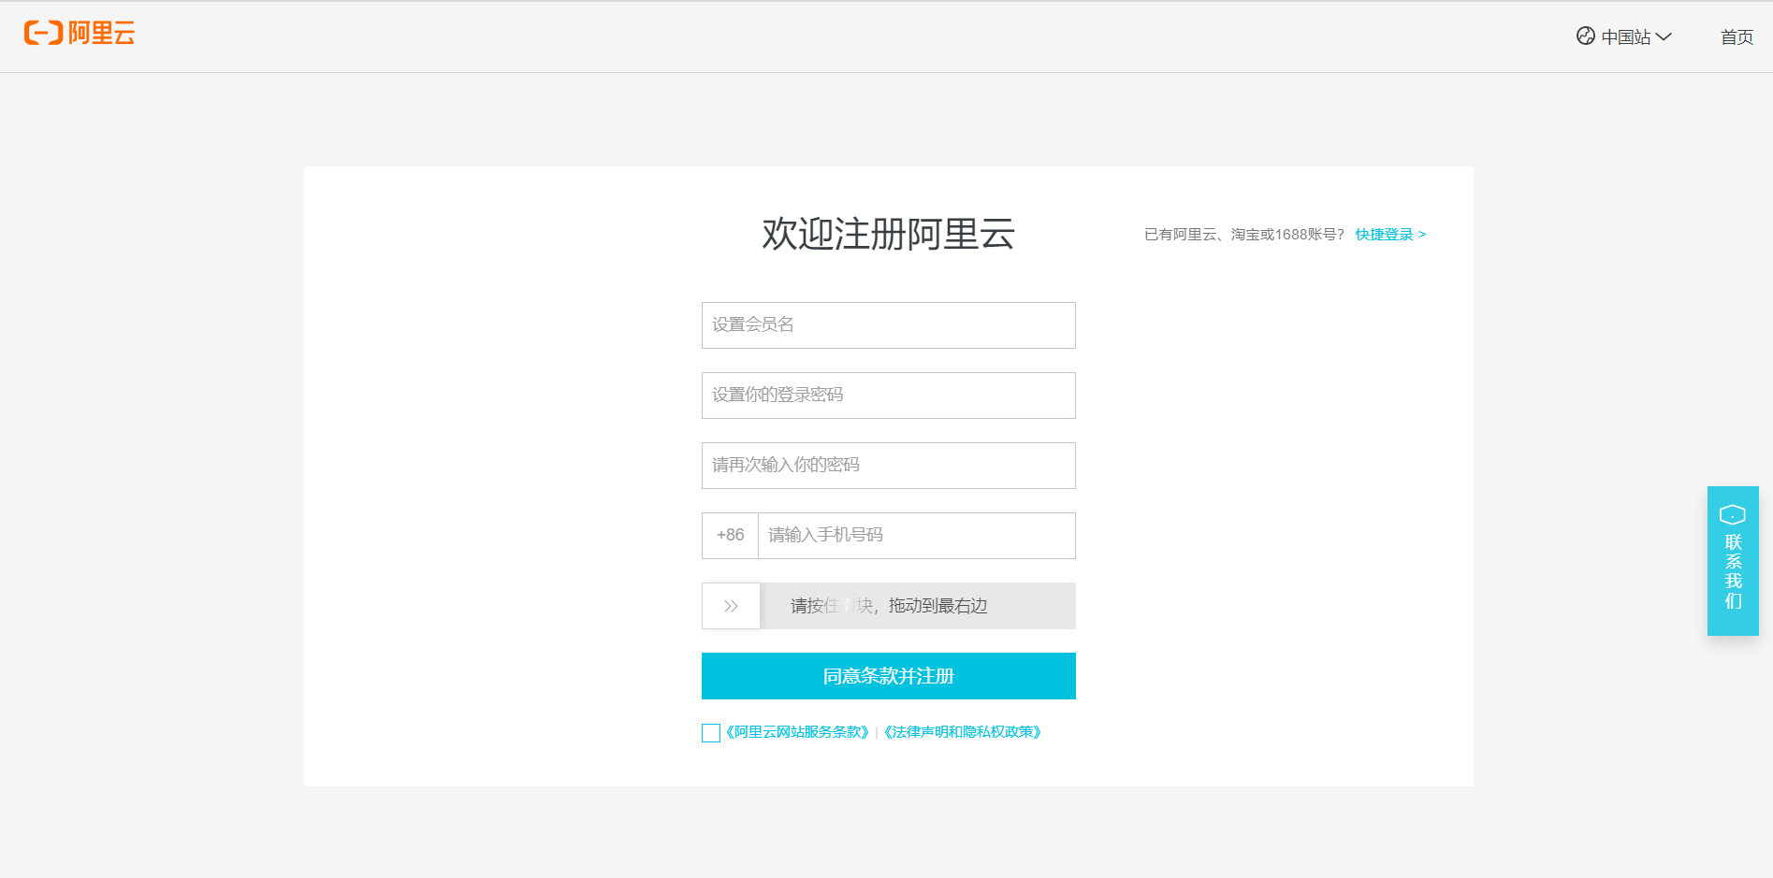Open 《阿里云网站服务条款》 link

click(797, 732)
